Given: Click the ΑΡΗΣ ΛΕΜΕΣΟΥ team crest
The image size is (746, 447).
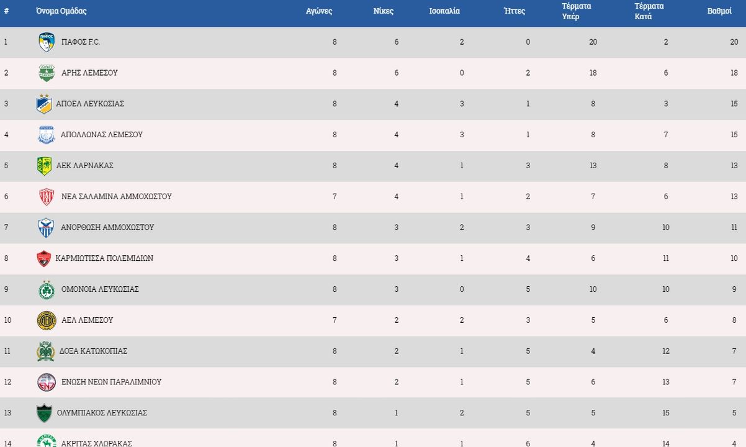Looking at the screenshot, I should (47, 73).
